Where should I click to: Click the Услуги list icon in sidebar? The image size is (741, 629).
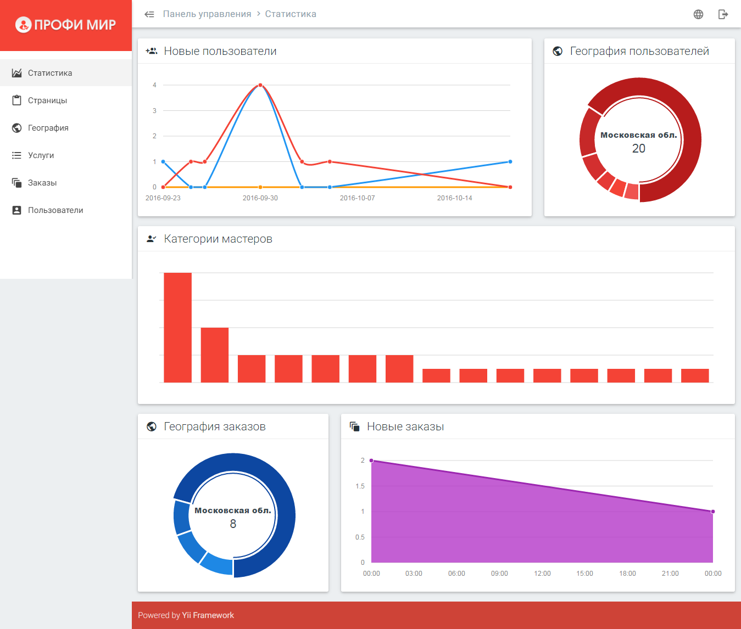17,155
